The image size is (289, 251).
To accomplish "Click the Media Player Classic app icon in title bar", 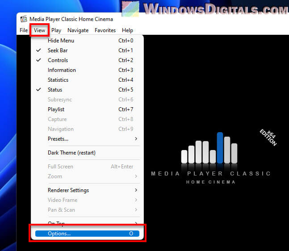I will click(x=24, y=19).
